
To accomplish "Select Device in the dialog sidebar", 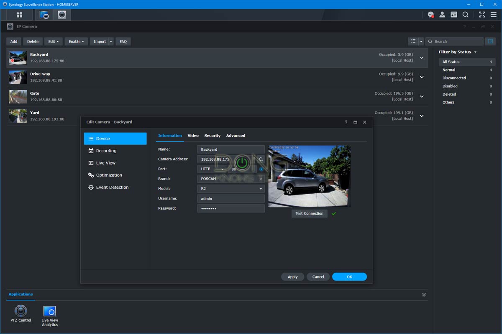I will click(x=115, y=139).
